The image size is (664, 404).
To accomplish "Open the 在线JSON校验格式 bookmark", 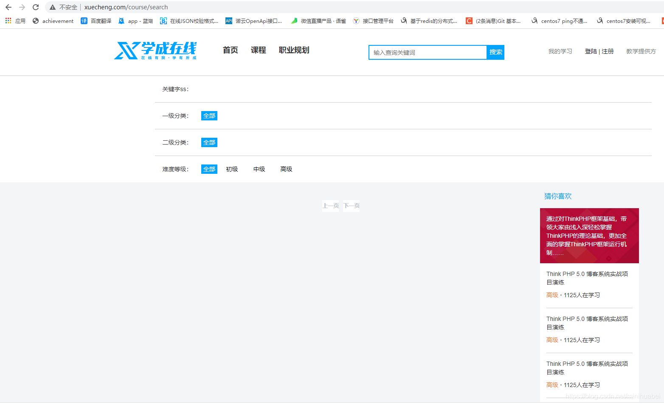I will click(x=189, y=21).
